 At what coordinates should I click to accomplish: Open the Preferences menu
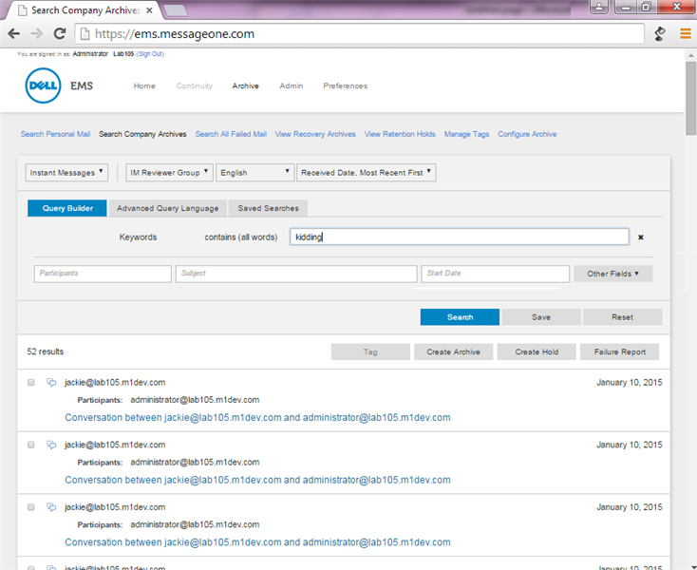pyautogui.click(x=346, y=85)
